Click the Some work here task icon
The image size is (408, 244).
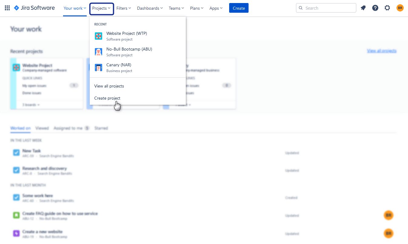pos(16,197)
